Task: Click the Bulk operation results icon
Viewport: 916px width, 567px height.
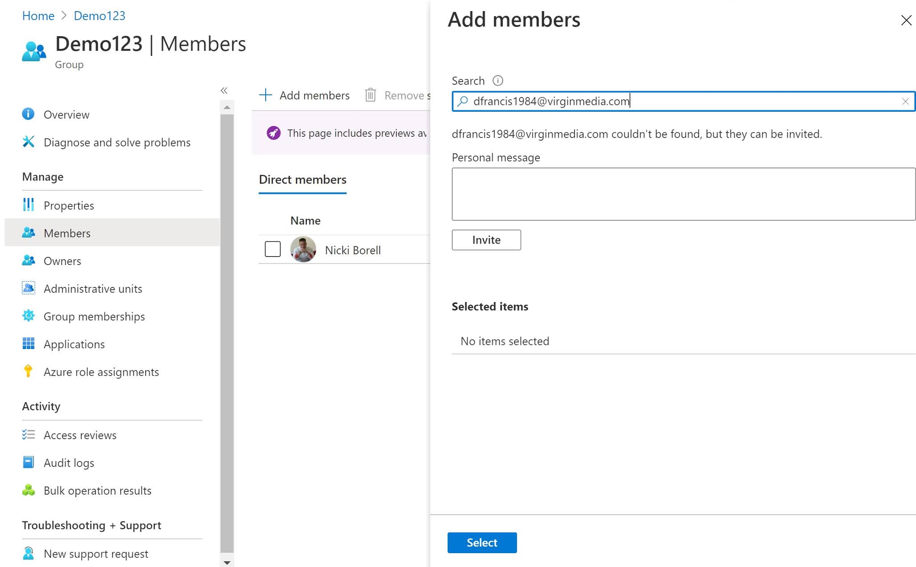Action: 29,490
